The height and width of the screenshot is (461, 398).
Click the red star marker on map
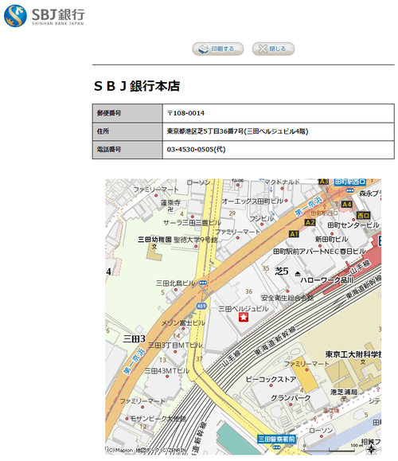pos(244,317)
